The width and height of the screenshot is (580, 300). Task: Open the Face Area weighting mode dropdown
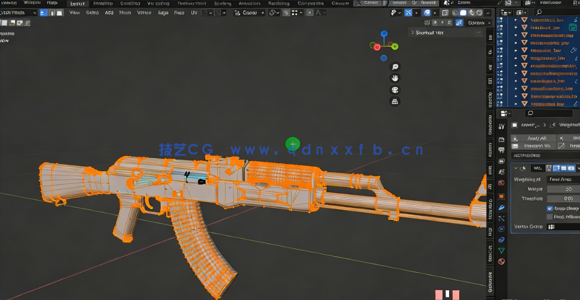[562, 180]
